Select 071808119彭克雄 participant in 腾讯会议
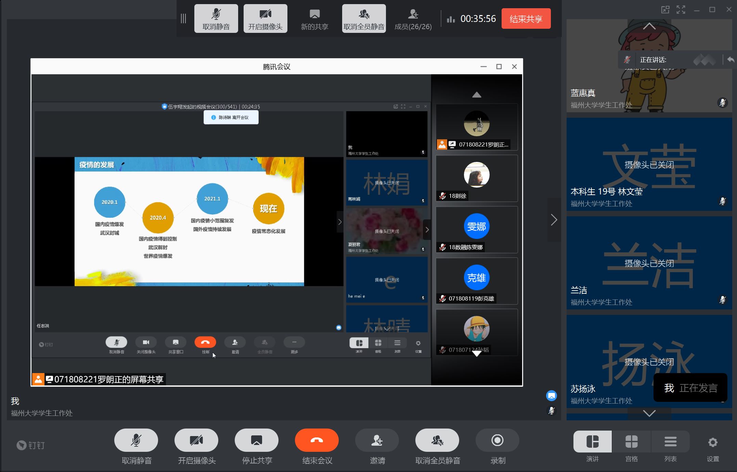Viewport: 737px width, 472px height. (477, 281)
